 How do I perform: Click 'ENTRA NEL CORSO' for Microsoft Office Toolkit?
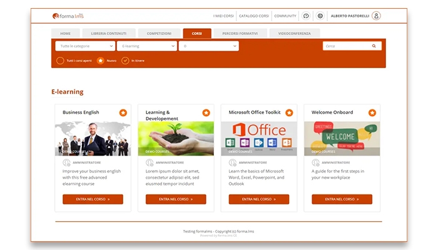259,199
